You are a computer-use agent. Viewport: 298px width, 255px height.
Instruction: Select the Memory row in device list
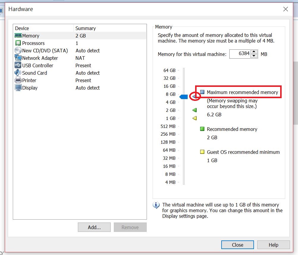[x=80, y=36]
